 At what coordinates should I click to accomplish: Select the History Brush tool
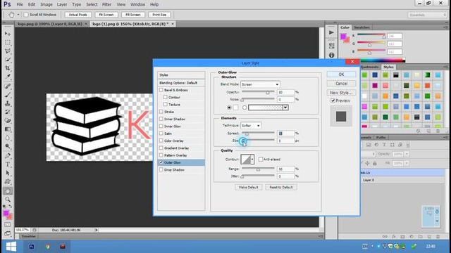[8, 112]
